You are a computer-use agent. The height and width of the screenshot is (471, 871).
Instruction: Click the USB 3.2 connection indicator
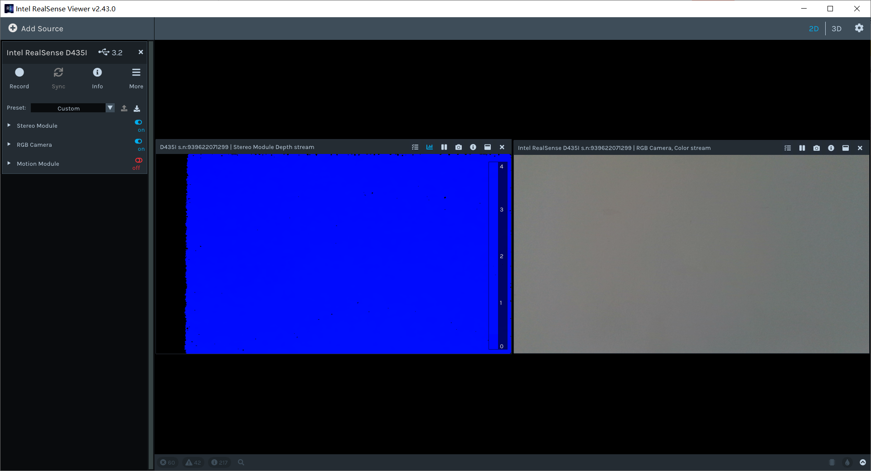pos(111,53)
